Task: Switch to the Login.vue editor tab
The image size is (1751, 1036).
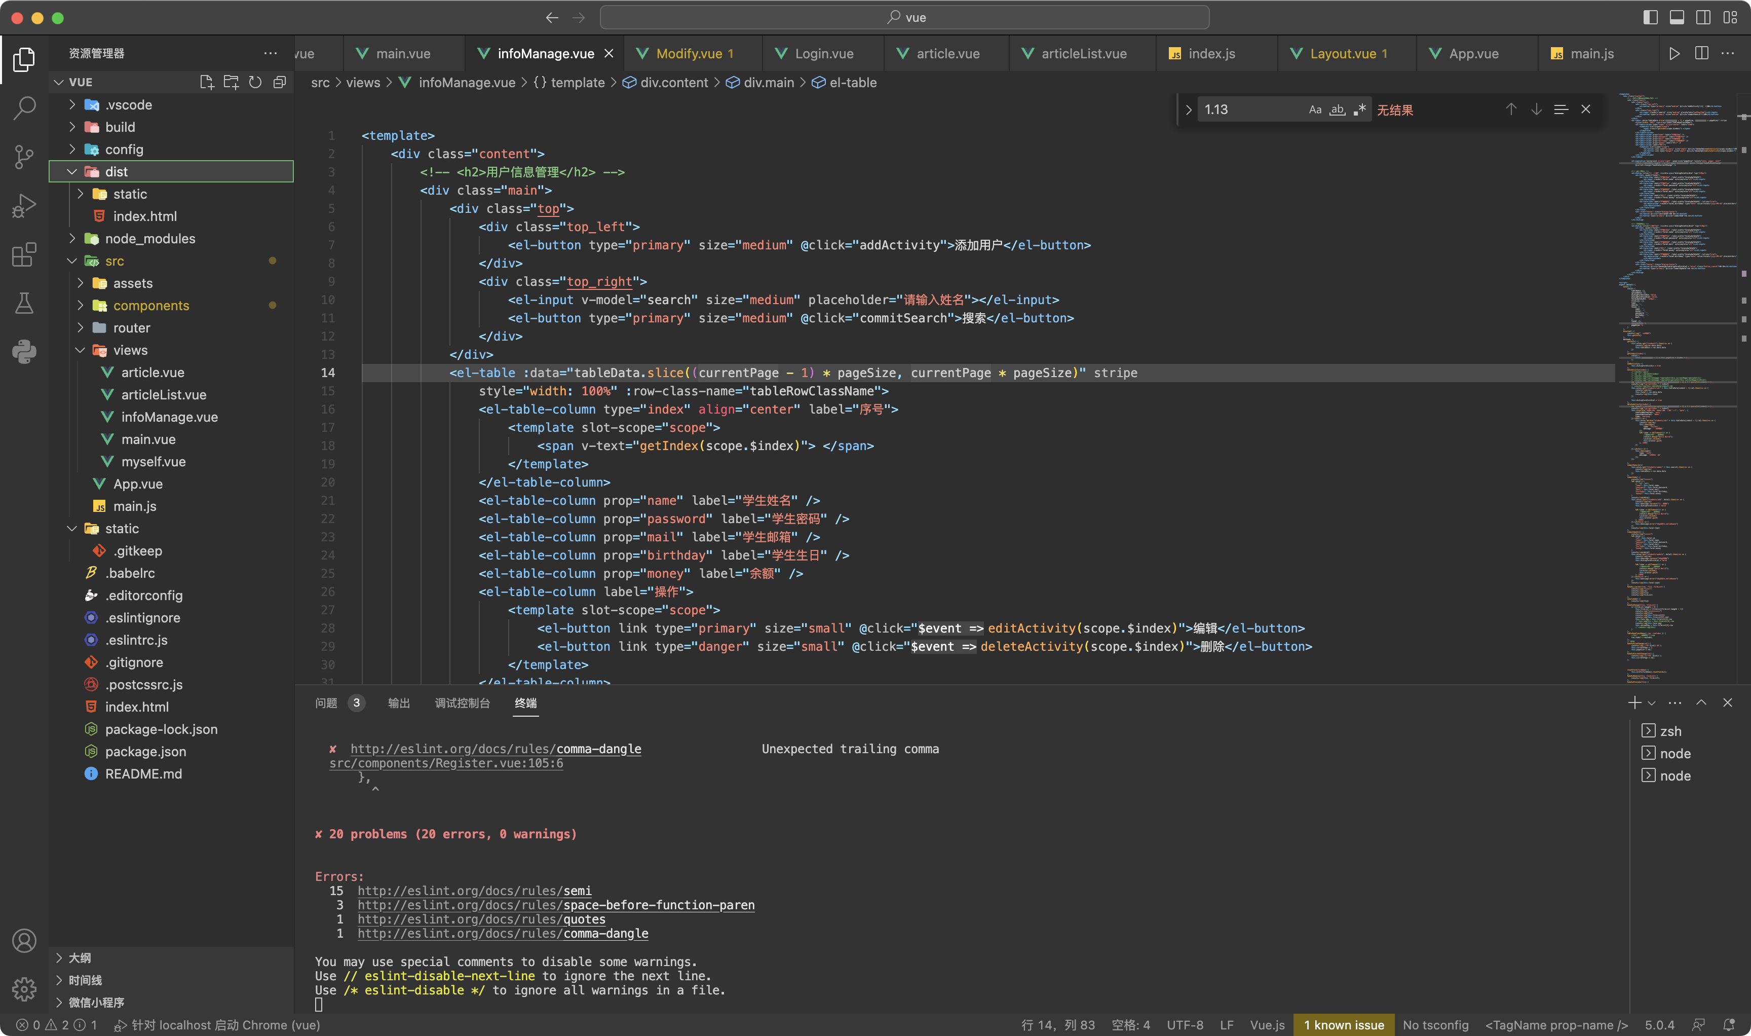Action: click(823, 54)
